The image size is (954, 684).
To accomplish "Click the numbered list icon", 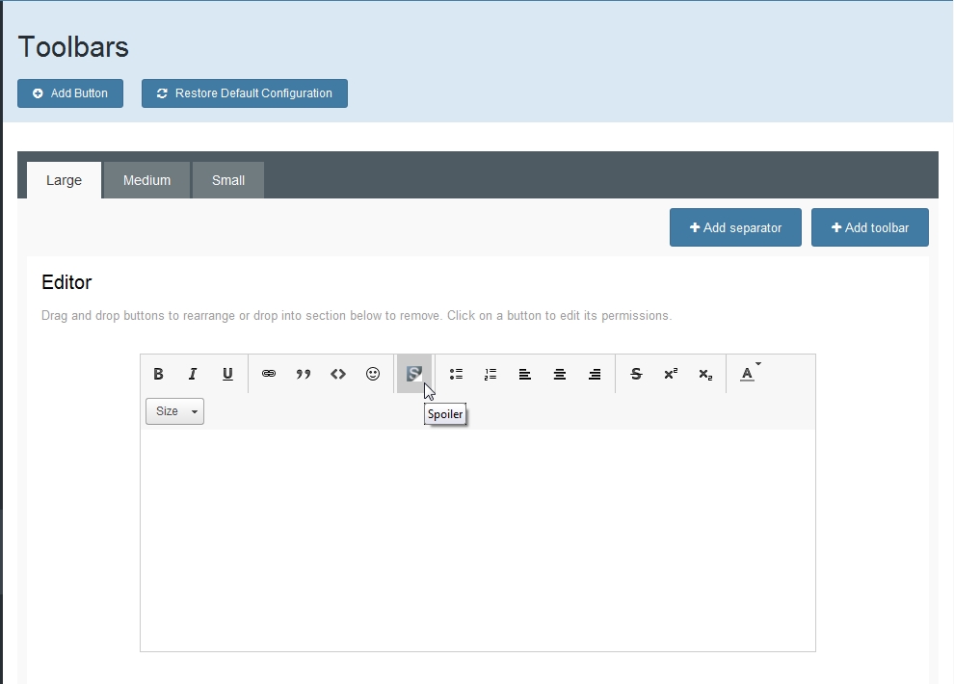I will (x=490, y=374).
